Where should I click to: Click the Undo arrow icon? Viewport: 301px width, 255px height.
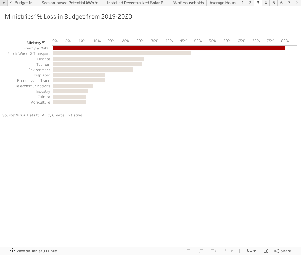click(189, 251)
